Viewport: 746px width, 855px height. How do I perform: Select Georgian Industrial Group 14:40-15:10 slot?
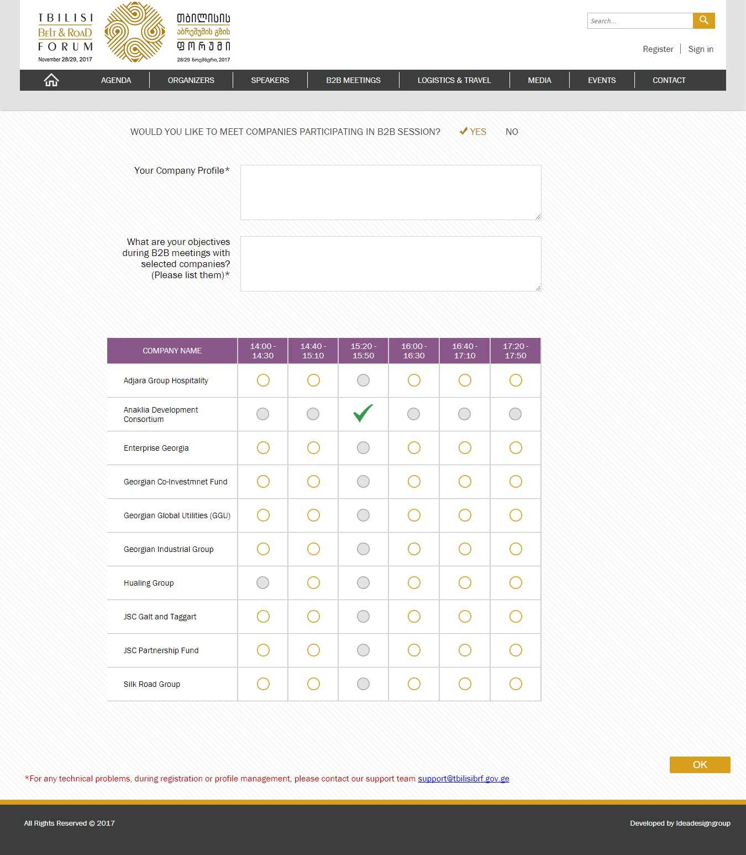click(x=313, y=549)
